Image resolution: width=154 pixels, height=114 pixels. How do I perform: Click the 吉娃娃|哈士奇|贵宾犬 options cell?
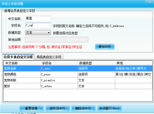click(x=134, y=69)
